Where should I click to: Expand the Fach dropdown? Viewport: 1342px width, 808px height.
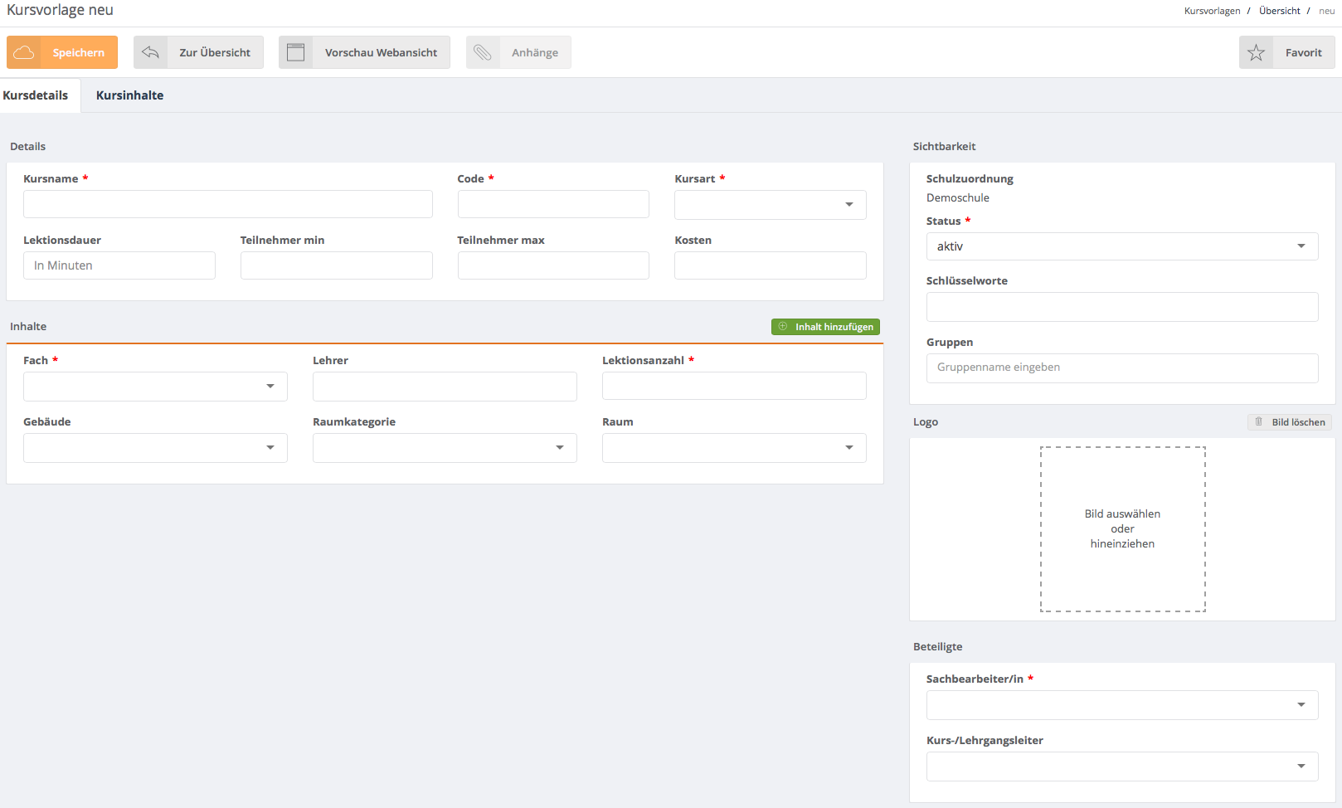tap(155, 387)
